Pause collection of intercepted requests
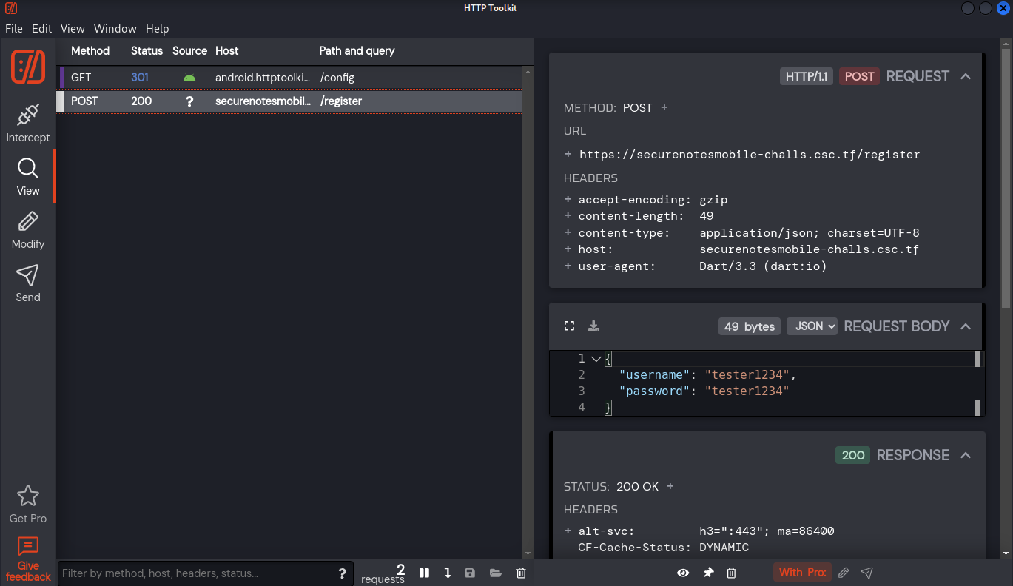This screenshot has height=586, width=1013. (424, 573)
